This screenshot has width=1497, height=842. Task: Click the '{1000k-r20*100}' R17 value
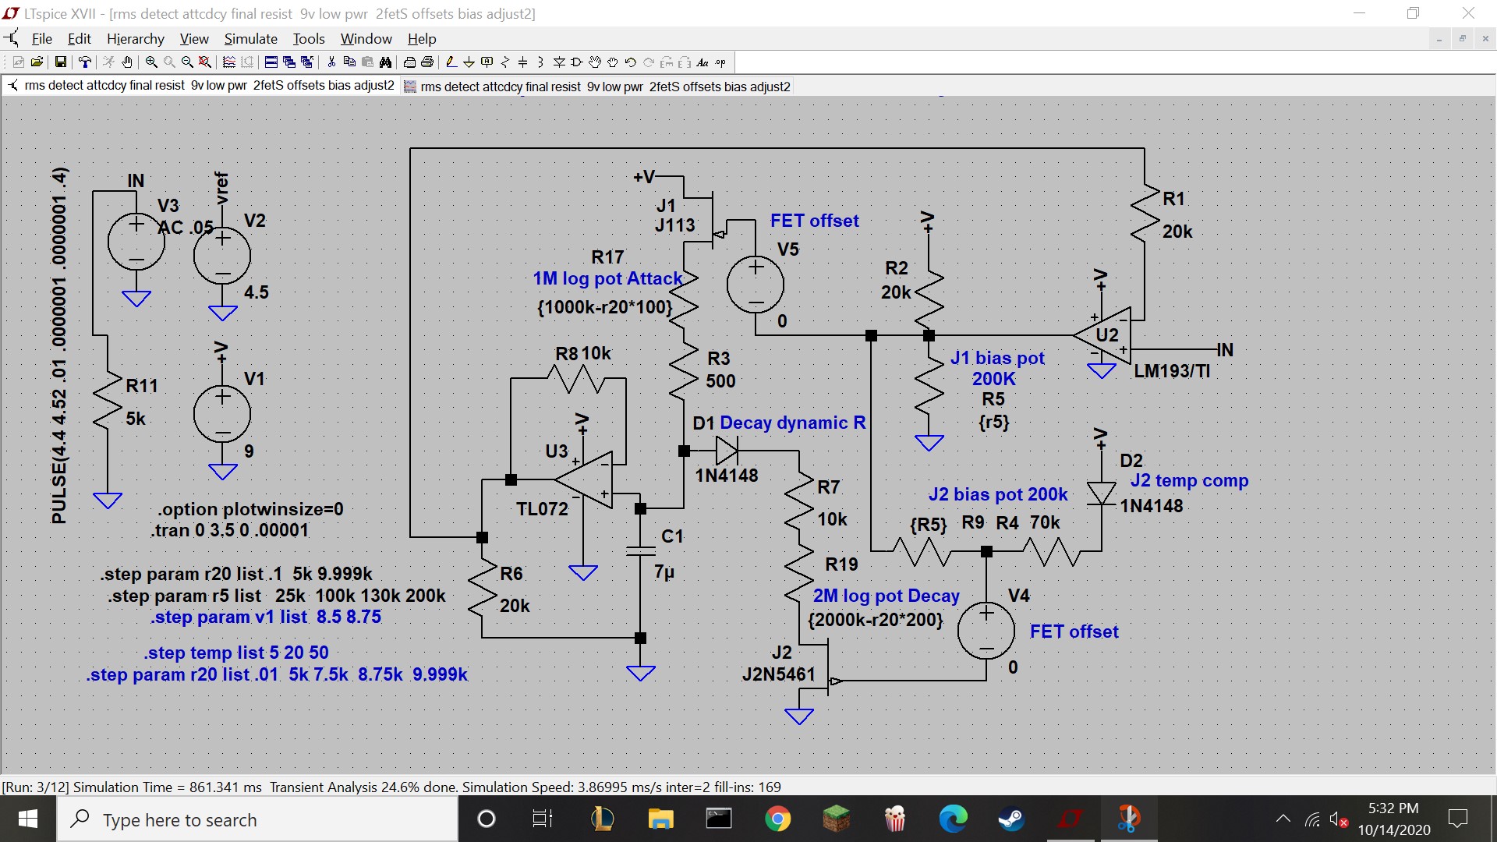tap(605, 307)
